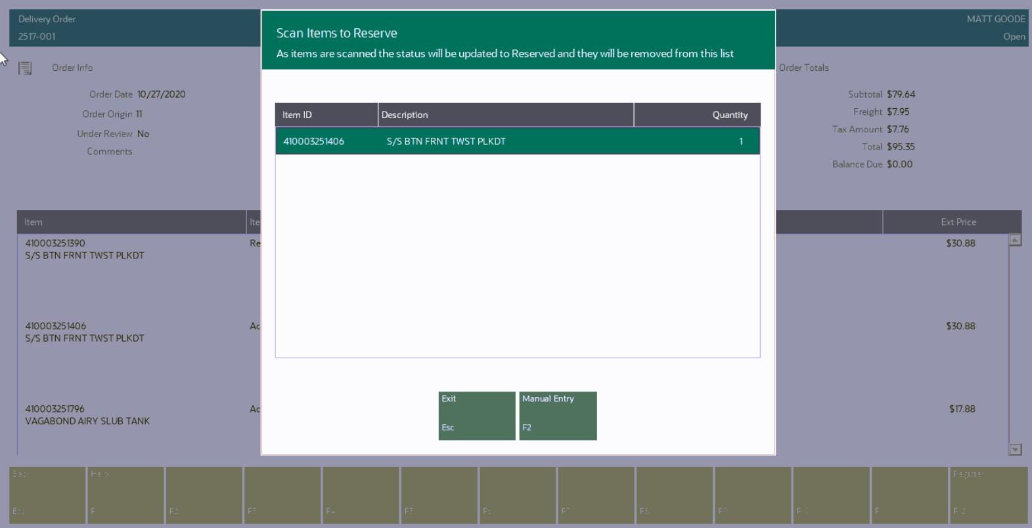
Task: Click the F3 key in bottom function bar
Action: tap(282, 495)
